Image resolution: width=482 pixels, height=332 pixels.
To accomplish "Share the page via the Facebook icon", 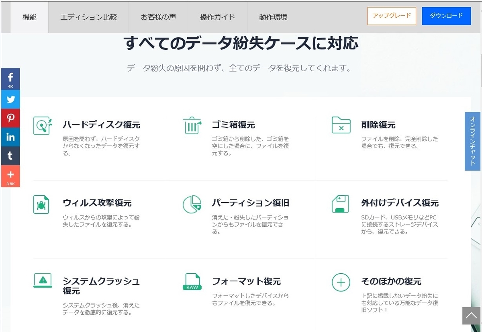I will [x=10, y=78].
